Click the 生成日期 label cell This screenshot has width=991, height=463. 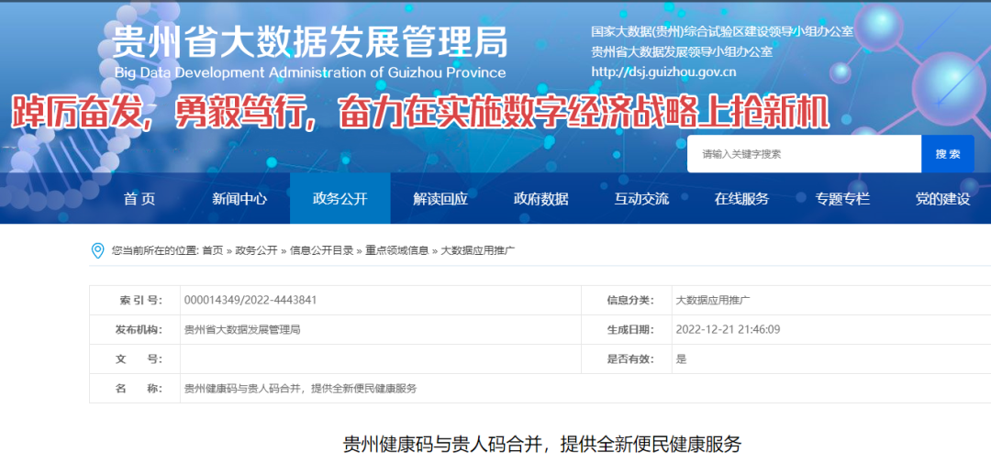627,330
